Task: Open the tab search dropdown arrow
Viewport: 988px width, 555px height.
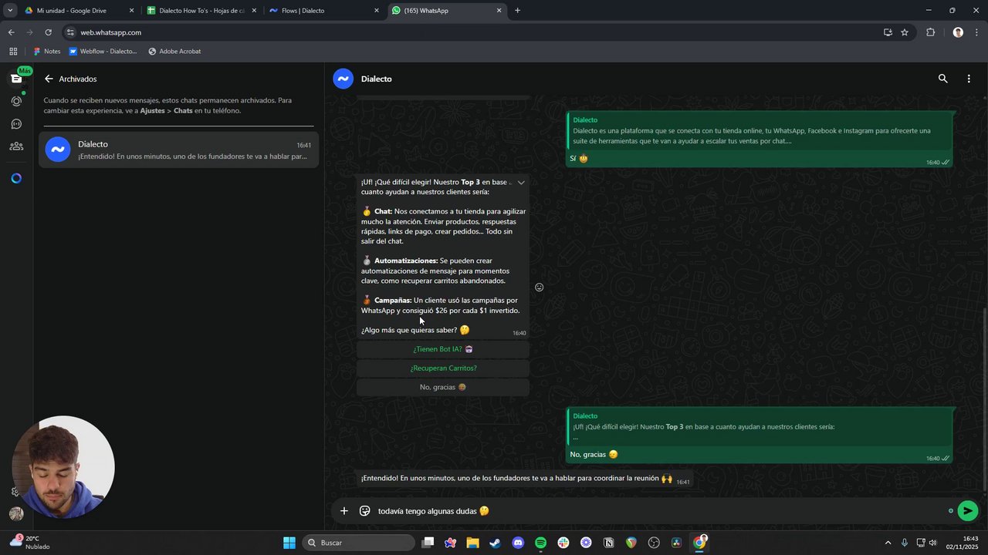Action: (x=10, y=11)
